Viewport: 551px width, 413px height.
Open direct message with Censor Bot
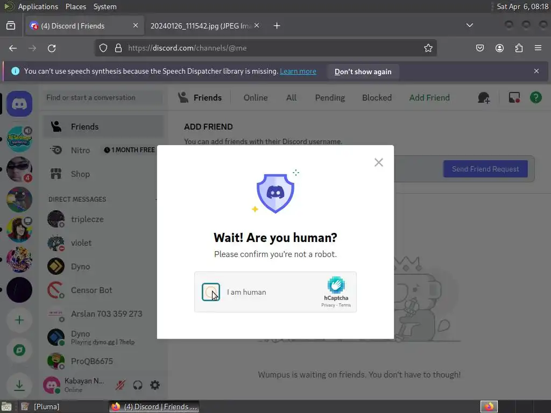click(103, 290)
